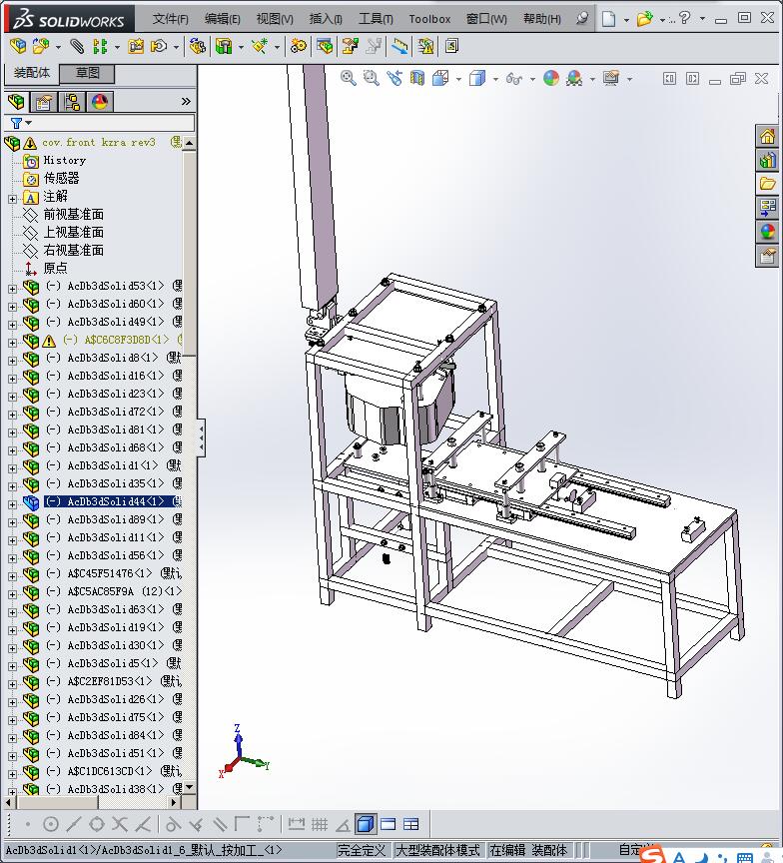The height and width of the screenshot is (863, 783).
Task: Click the feature tree vertical scrollbar down arrow
Action: coord(190,788)
